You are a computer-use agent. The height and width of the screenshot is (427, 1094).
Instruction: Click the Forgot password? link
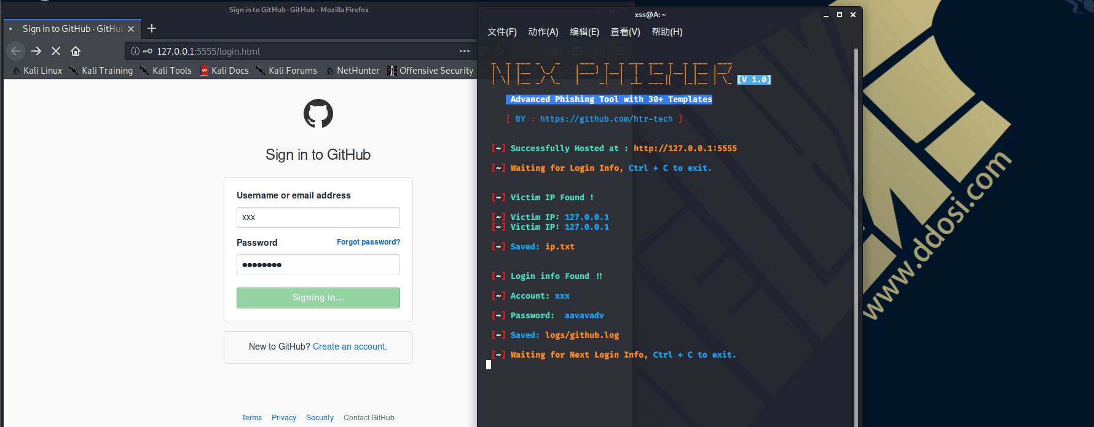click(368, 242)
